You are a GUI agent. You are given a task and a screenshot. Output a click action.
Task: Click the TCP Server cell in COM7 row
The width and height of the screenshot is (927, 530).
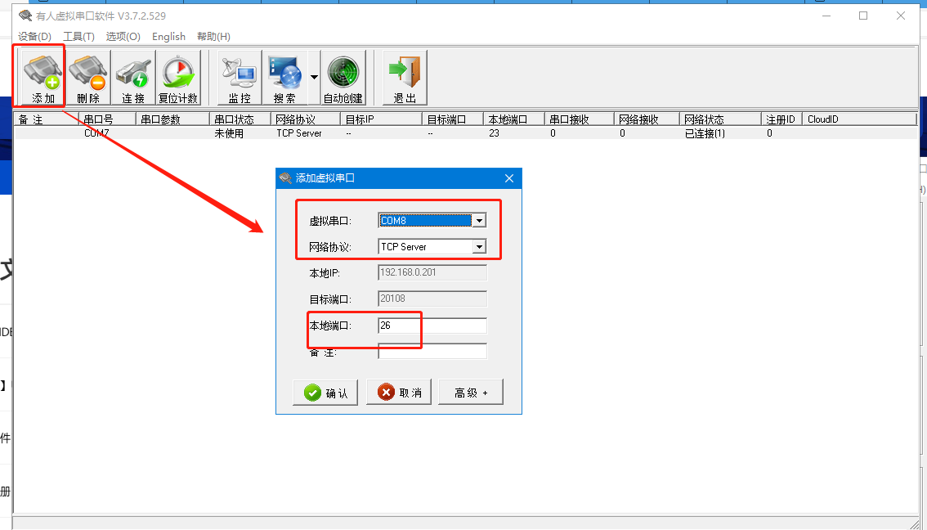click(299, 133)
